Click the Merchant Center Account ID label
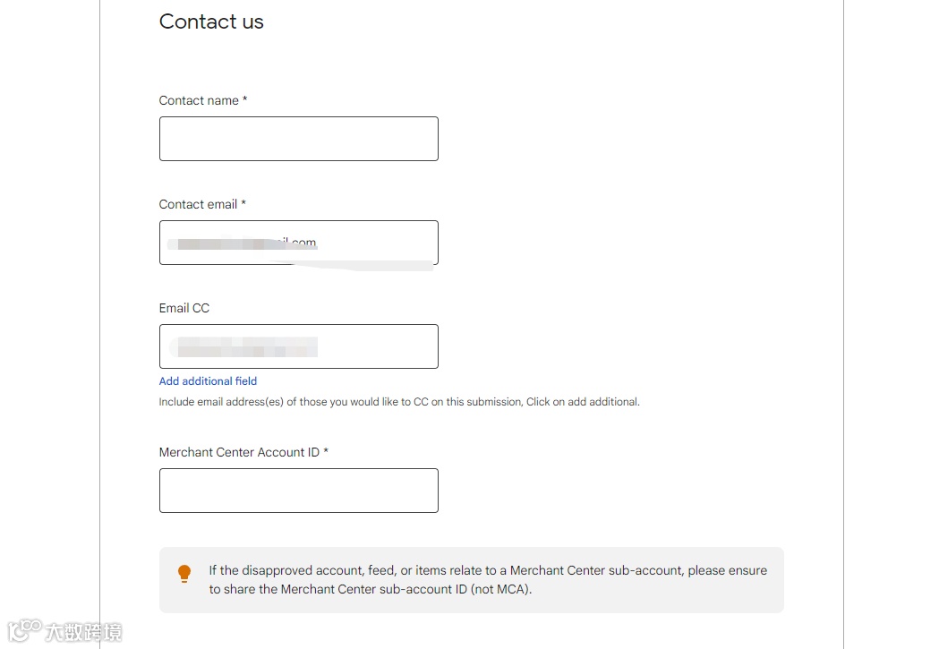 239,452
